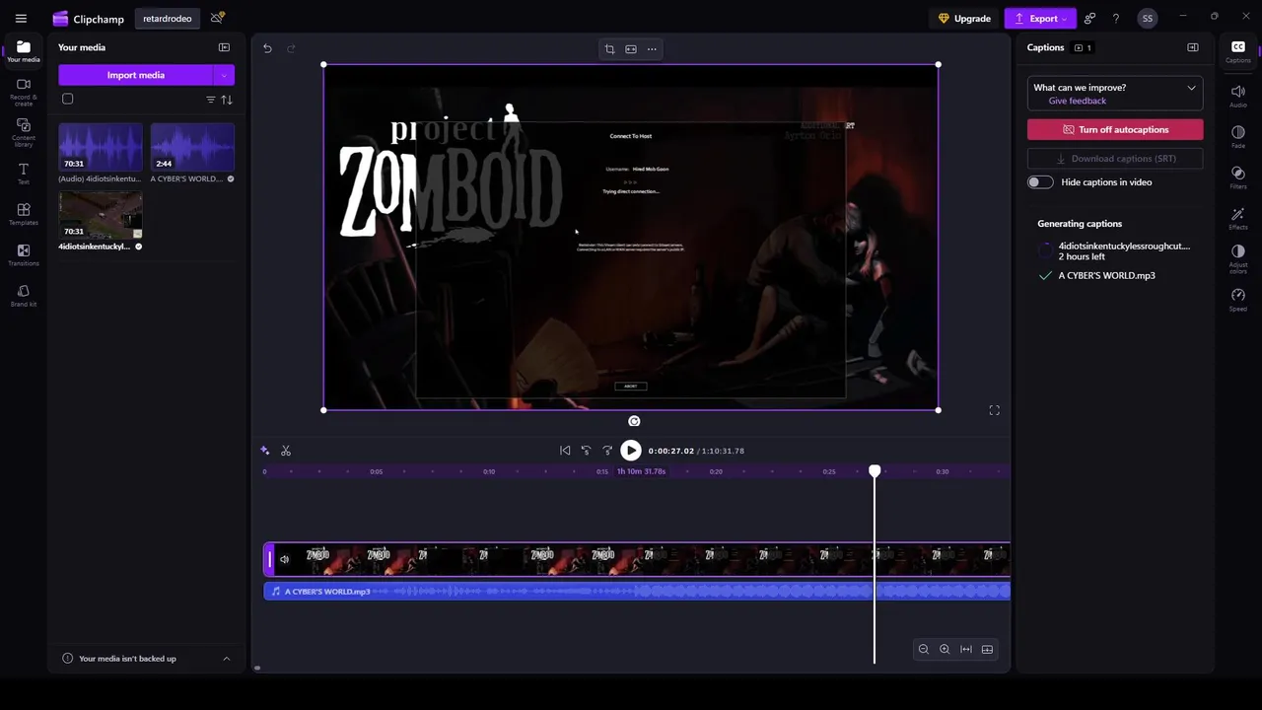Open the Speed property tab
Image resolution: width=1262 pixels, height=710 pixels.
click(x=1237, y=300)
